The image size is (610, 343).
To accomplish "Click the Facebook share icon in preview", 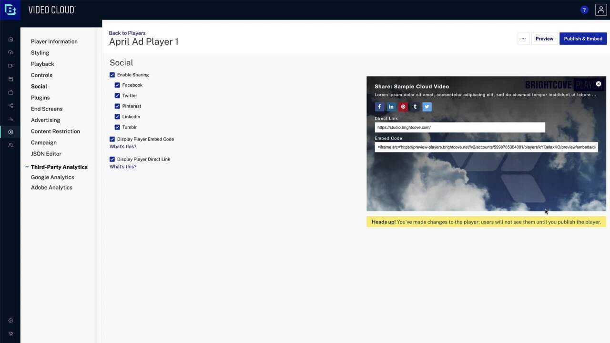I will (379, 107).
